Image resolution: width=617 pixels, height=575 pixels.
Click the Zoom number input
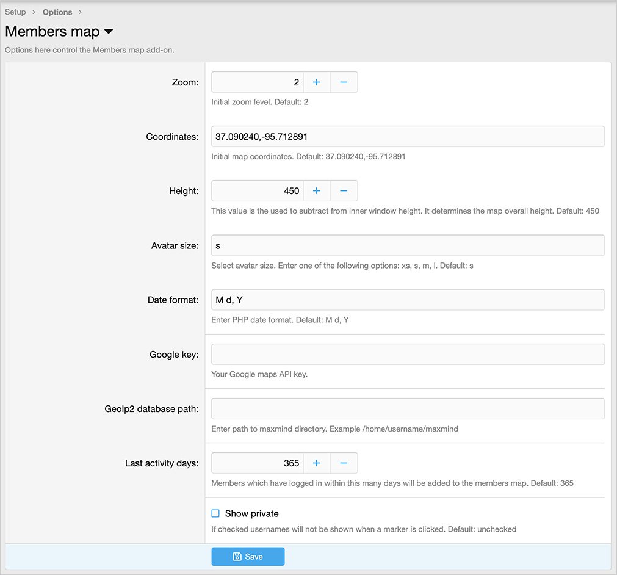coord(258,82)
